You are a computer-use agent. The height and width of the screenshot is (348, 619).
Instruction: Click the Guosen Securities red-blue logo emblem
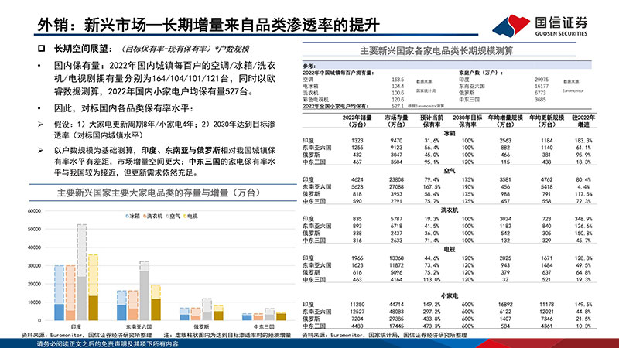coord(511,26)
